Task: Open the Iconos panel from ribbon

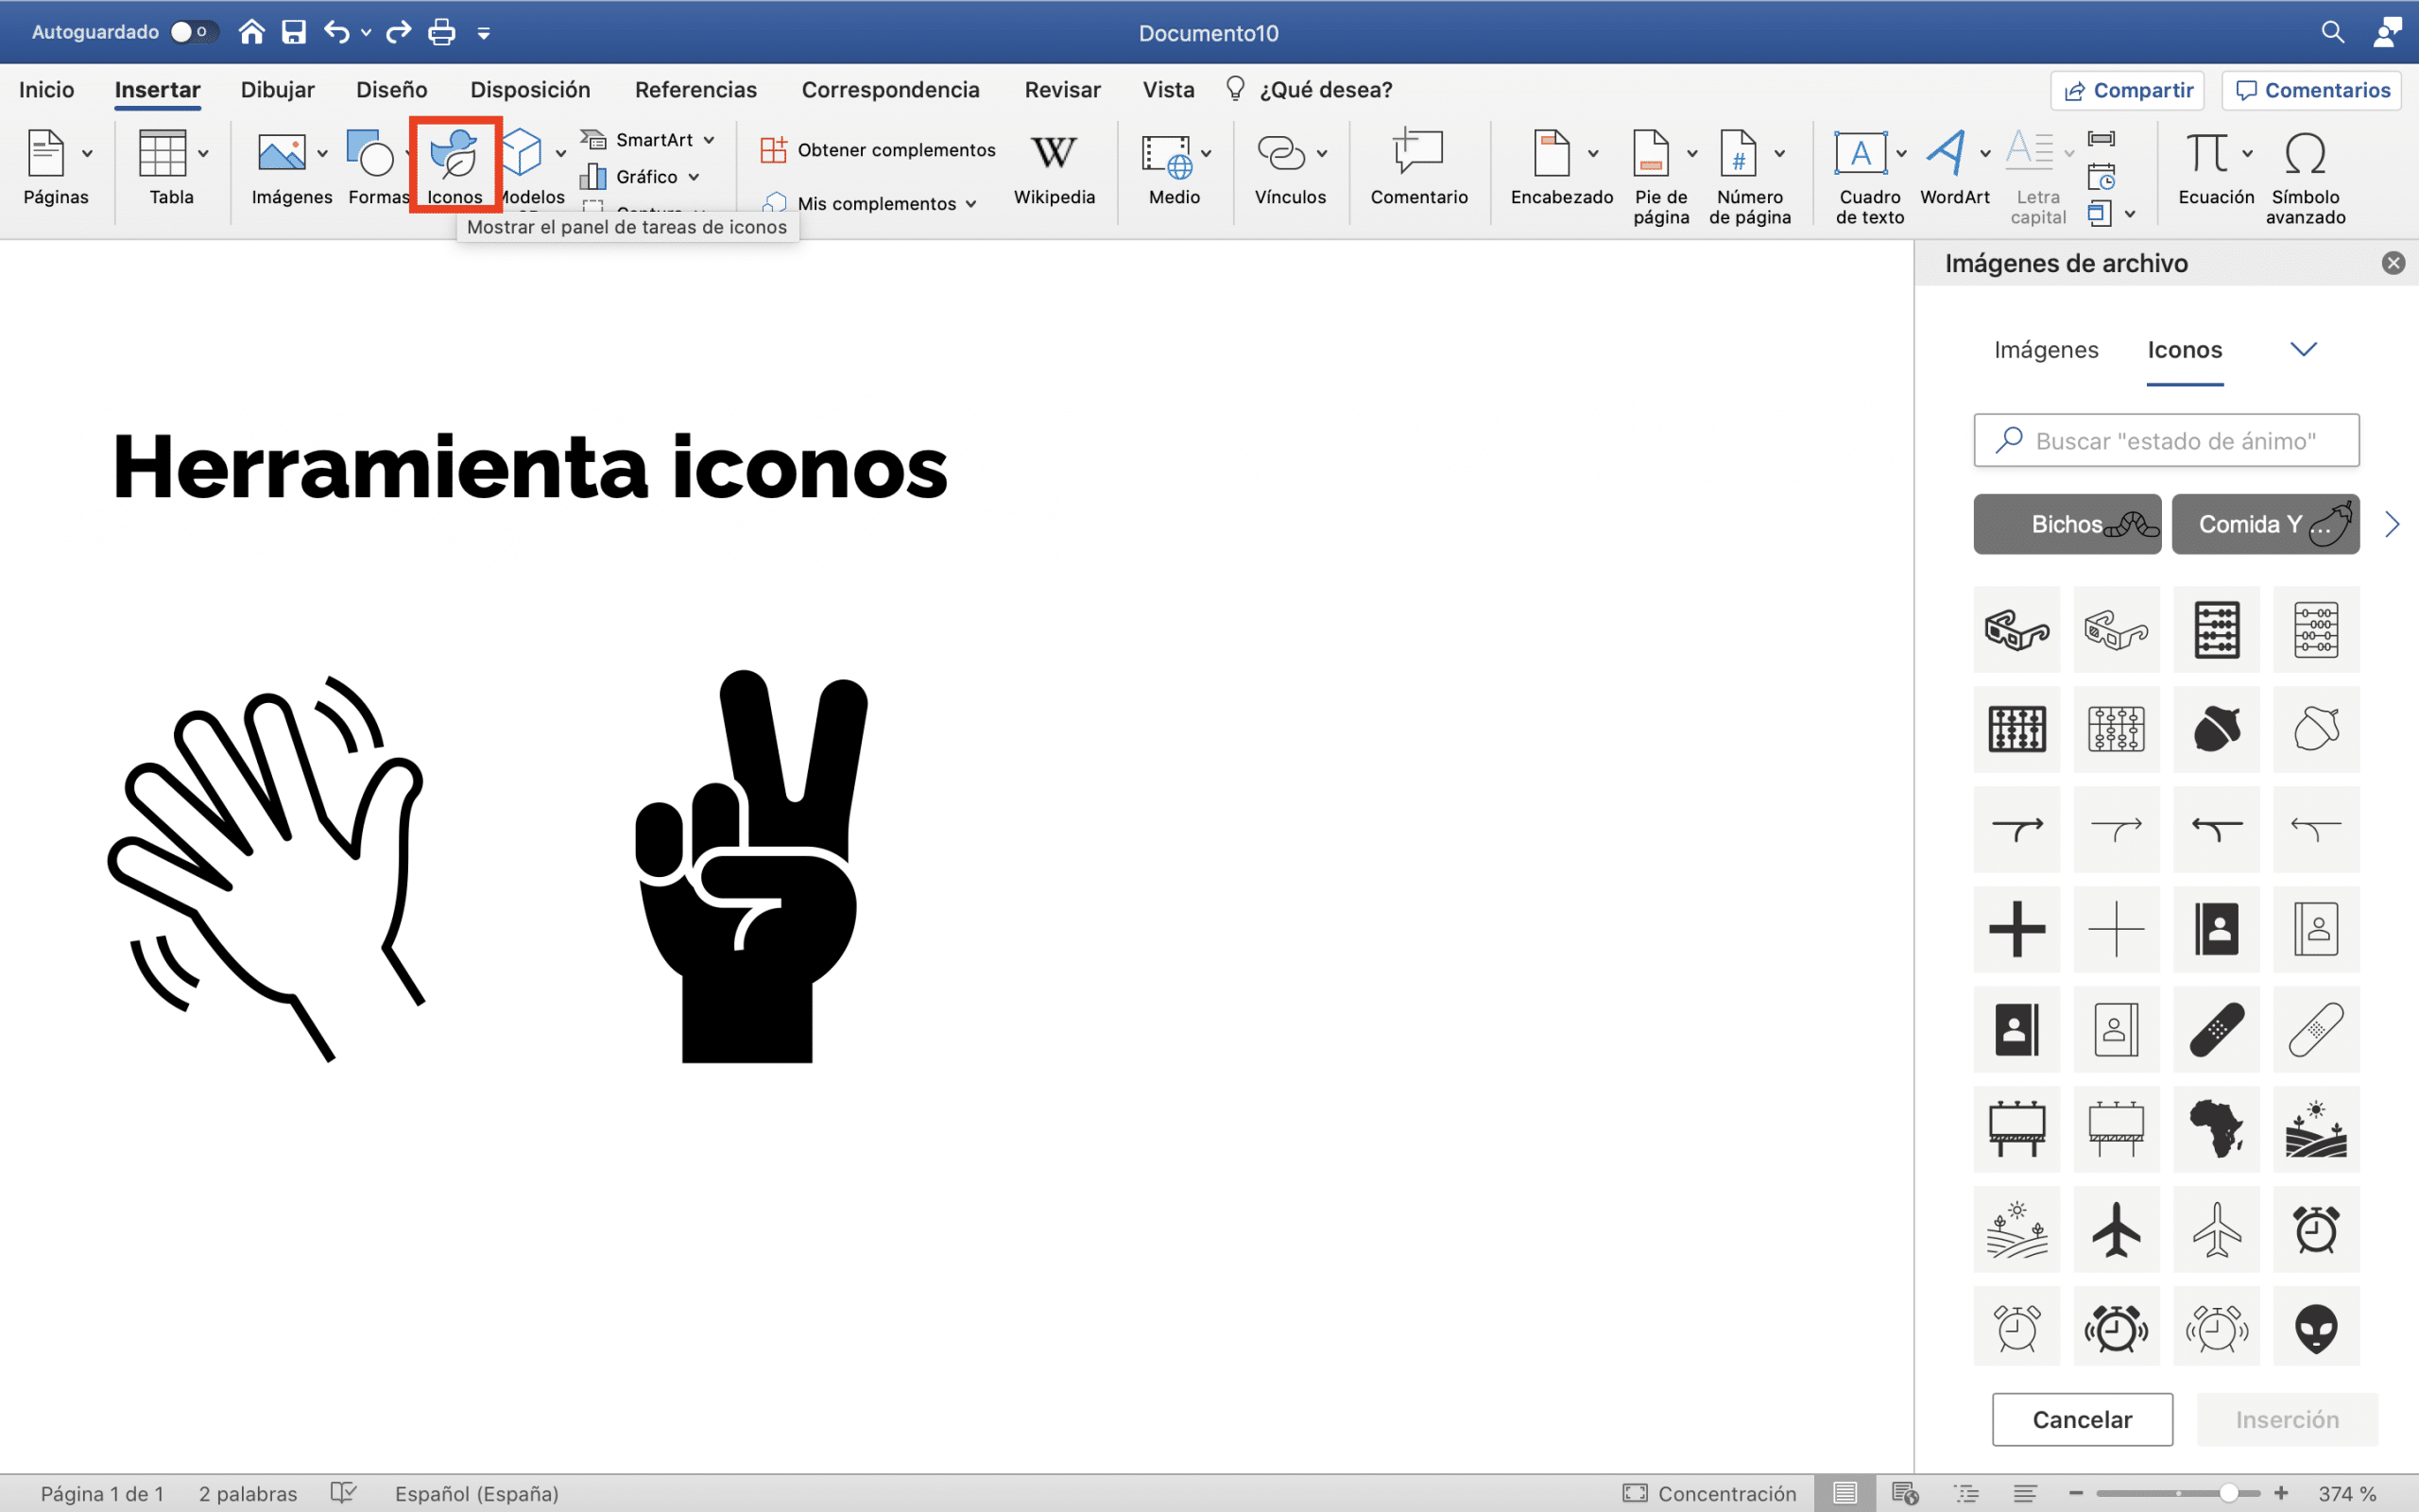Action: coord(455,166)
